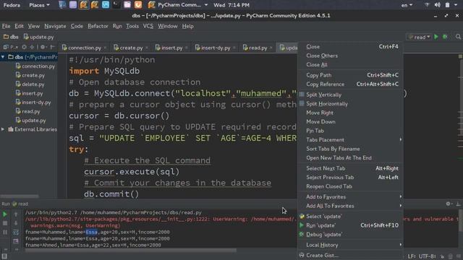
Task: Click Collapse All icon in Project panel
Action: (32, 47)
